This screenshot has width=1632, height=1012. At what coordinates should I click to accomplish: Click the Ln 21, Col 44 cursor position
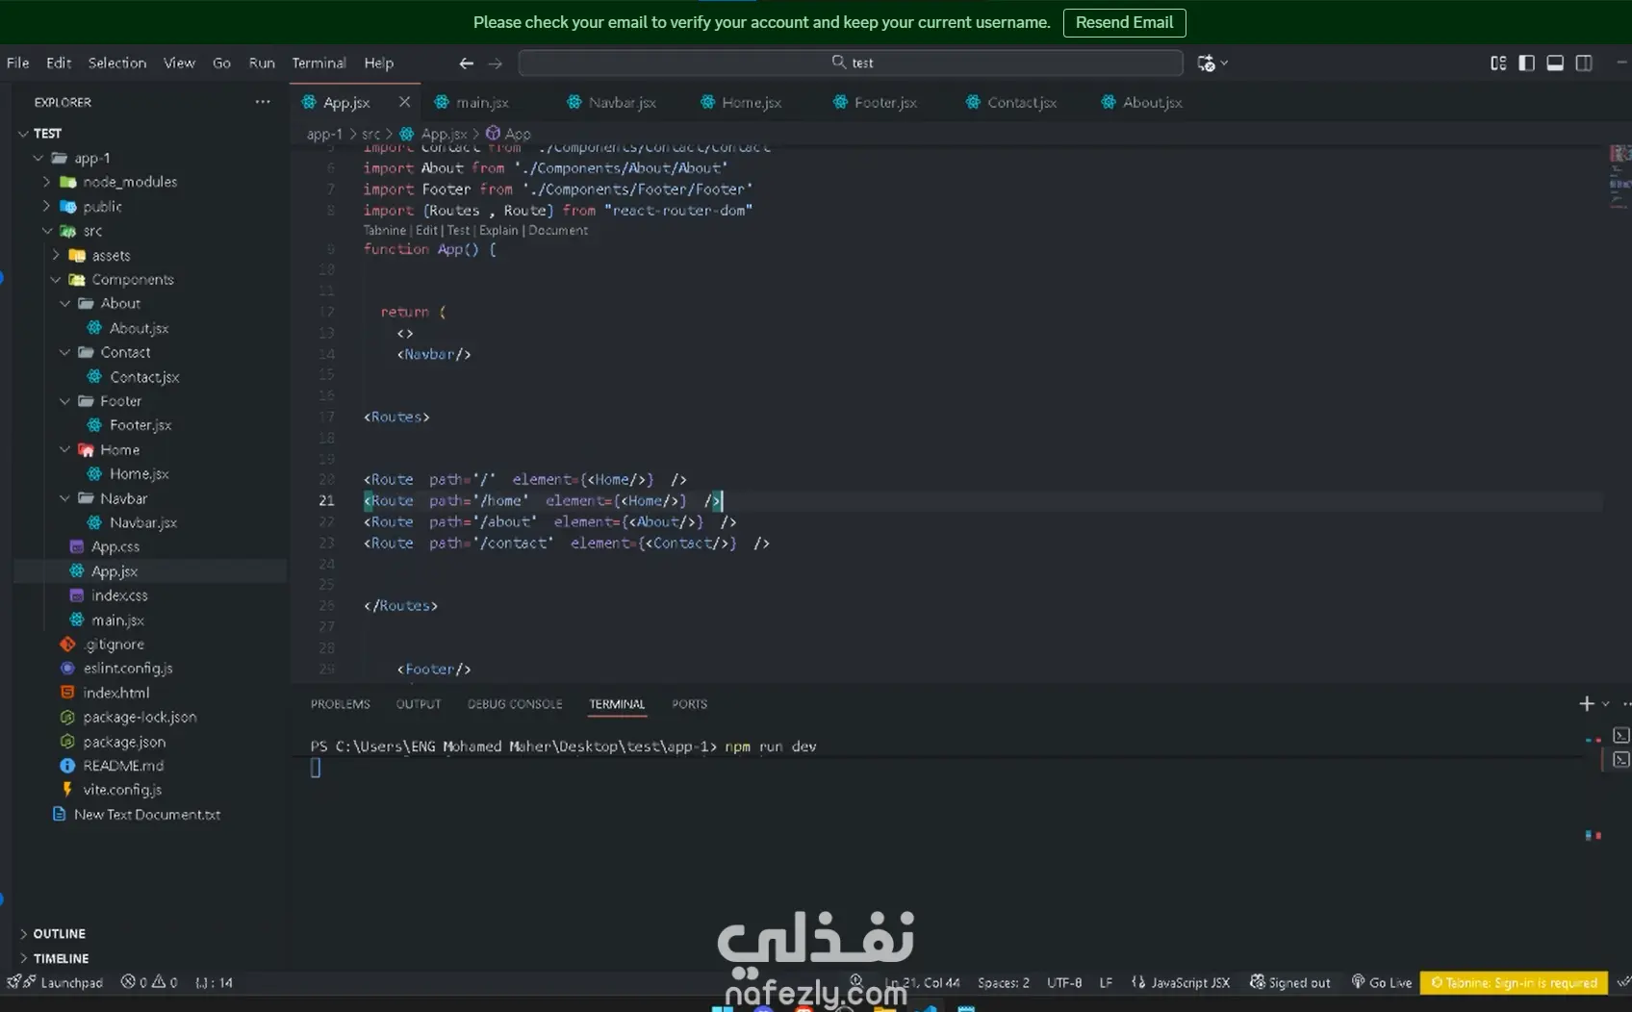pyautogui.click(x=922, y=982)
